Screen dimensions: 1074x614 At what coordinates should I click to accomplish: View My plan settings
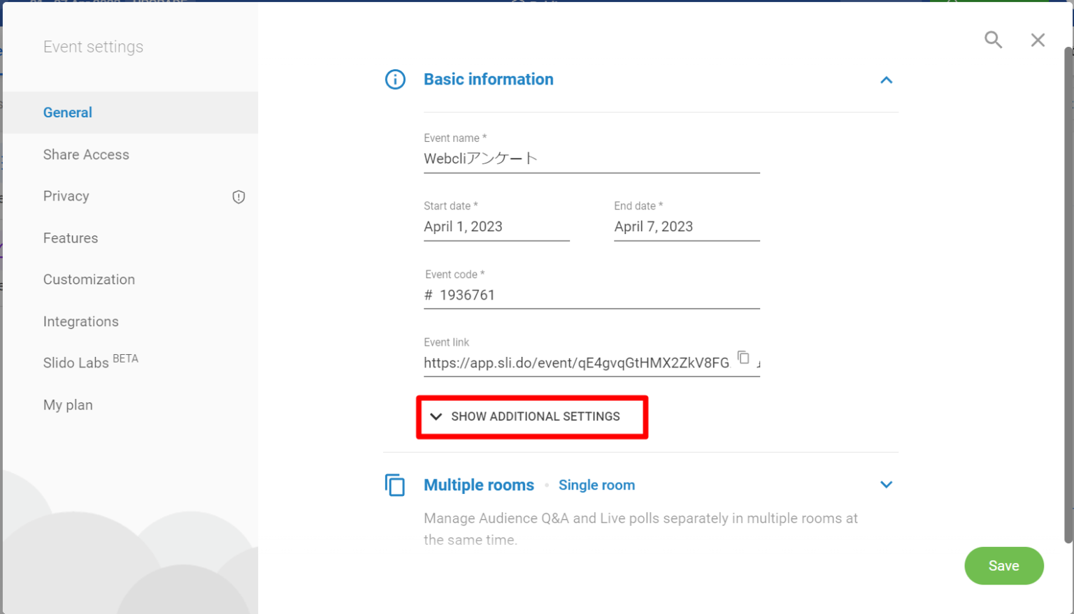[x=68, y=405]
